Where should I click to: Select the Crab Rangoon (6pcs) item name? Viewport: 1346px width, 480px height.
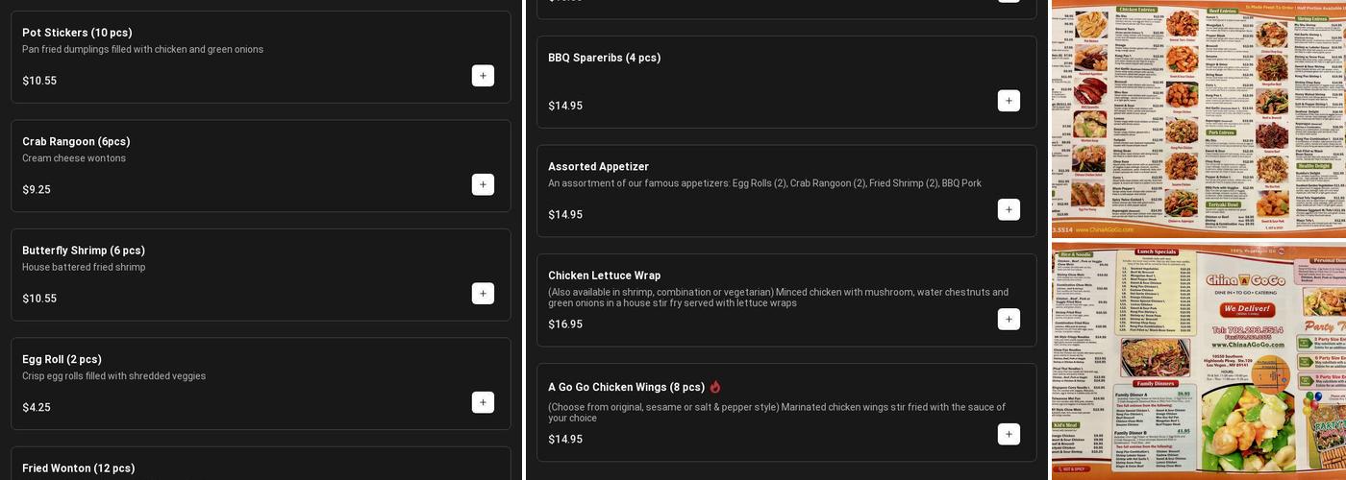(76, 141)
